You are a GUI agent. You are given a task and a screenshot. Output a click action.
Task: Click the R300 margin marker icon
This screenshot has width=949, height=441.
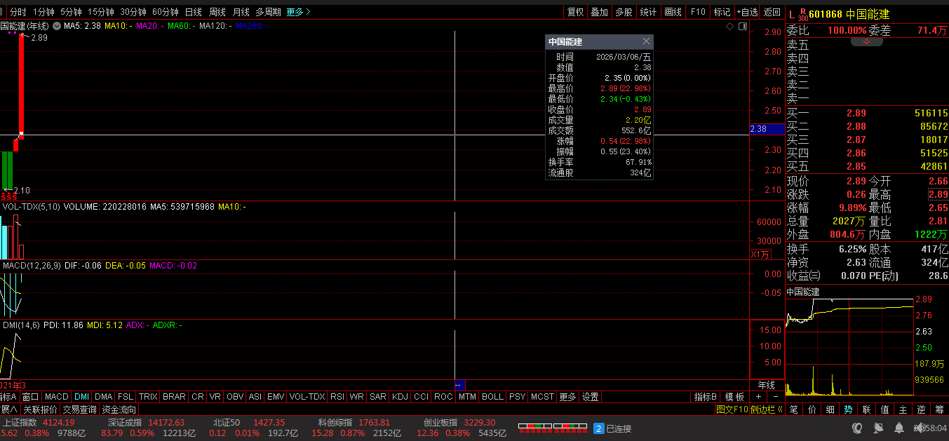coord(803,13)
